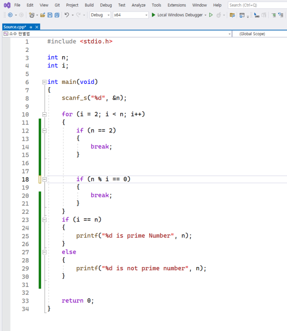
Task: Click the comment selection toolbar icon
Action: coord(281,15)
